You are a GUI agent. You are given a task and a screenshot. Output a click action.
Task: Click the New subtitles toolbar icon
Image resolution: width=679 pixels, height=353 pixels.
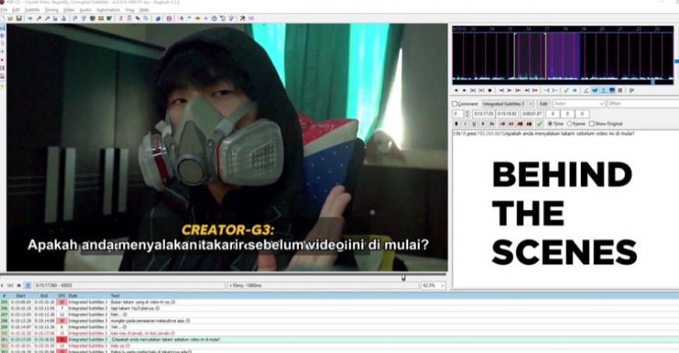(2, 19)
